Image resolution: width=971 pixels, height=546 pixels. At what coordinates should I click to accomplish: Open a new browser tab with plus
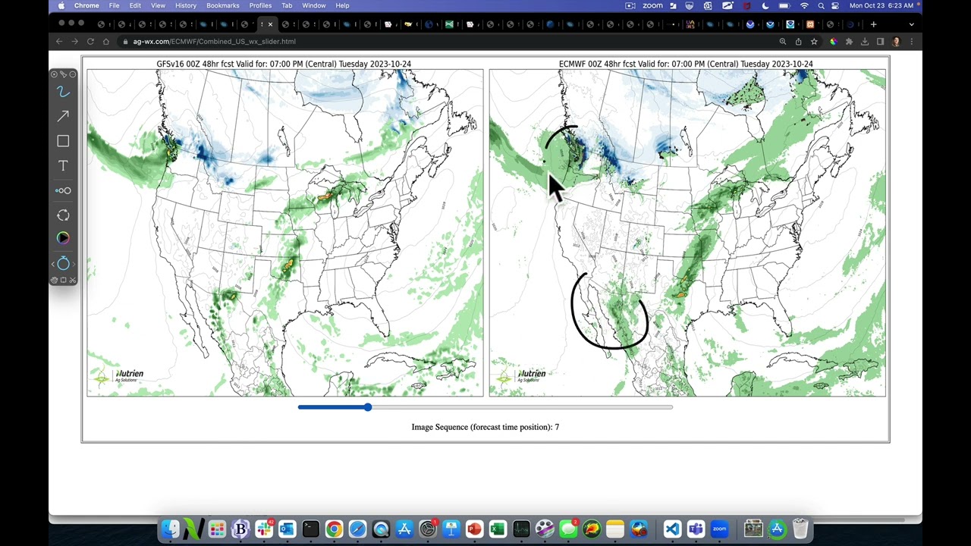click(x=873, y=24)
